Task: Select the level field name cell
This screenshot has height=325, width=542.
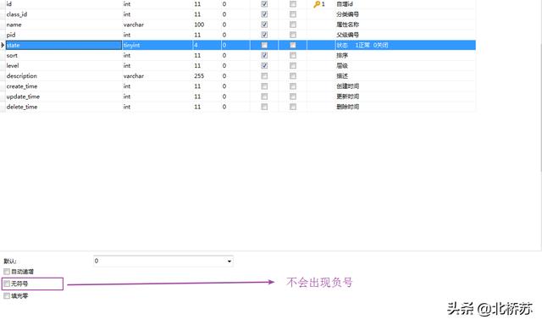Action: [64, 66]
